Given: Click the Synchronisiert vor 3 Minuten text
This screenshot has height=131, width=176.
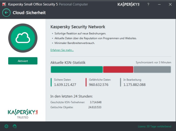Looking at the screenshot, I should [153, 62].
